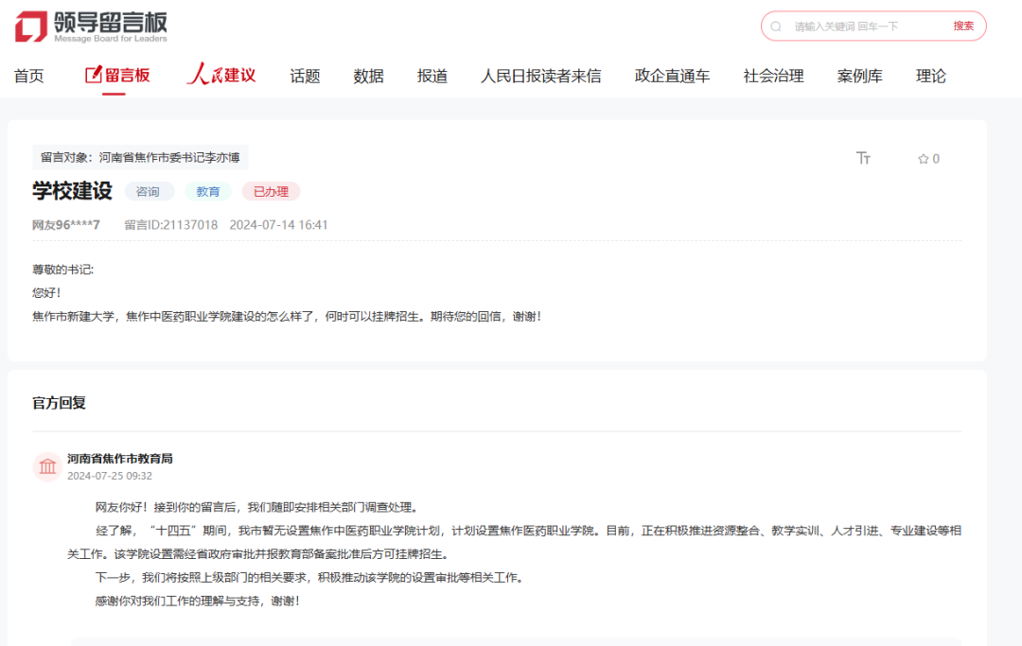Screen dimensions: 1022x646
Task: Select the 人民建议 logo graphic
Action: coord(220,74)
